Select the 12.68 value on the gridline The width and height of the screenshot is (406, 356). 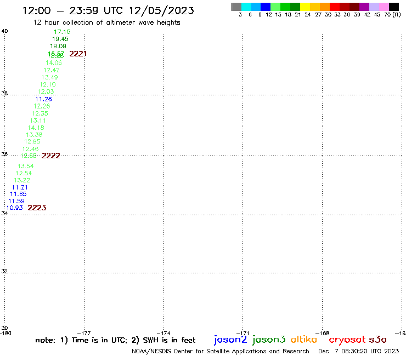29,156
